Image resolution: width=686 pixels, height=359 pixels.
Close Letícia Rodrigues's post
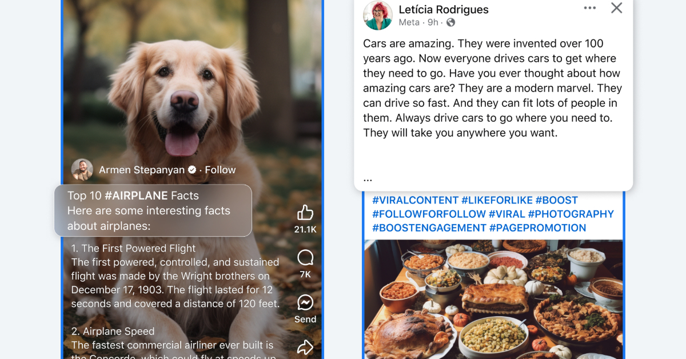pyautogui.click(x=616, y=8)
